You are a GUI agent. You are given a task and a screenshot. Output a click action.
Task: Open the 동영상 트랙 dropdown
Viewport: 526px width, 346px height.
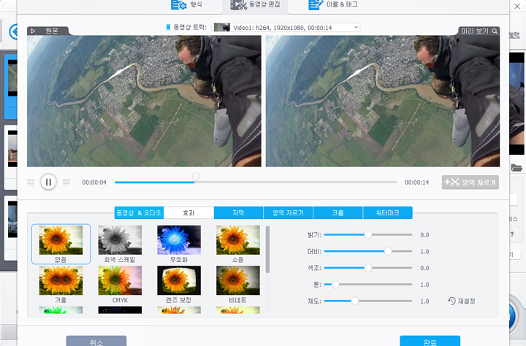(286, 28)
